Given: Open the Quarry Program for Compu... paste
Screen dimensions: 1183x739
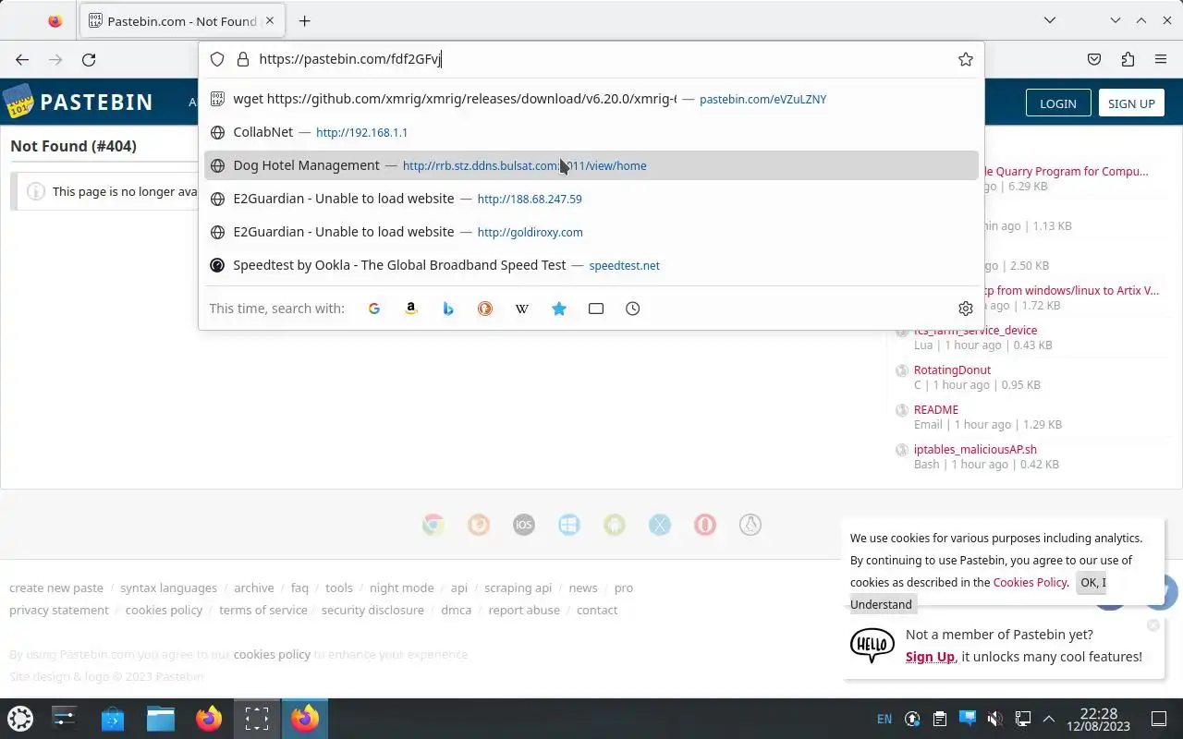Looking at the screenshot, I should [1067, 171].
